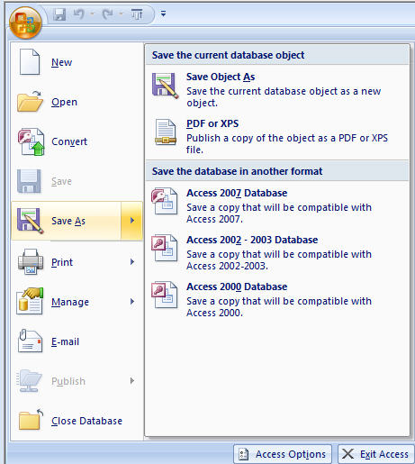Image resolution: width=415 pixels, height=464 pixels.
Task: Select Access 2007 Database format
Action: coord(277,205)
